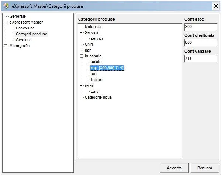Viewport: 222px width, 176px height.
Task: Expand the bar category node
Action: point(81,50)
